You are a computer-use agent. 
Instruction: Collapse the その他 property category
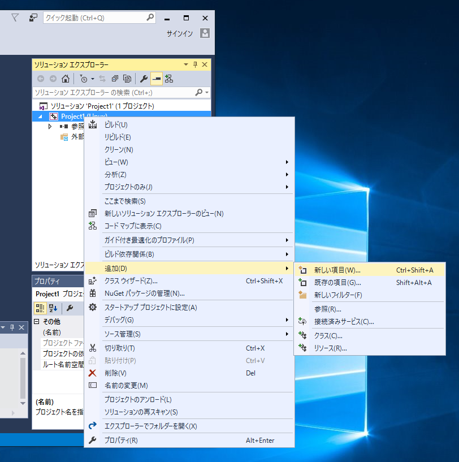coord(37,321)
